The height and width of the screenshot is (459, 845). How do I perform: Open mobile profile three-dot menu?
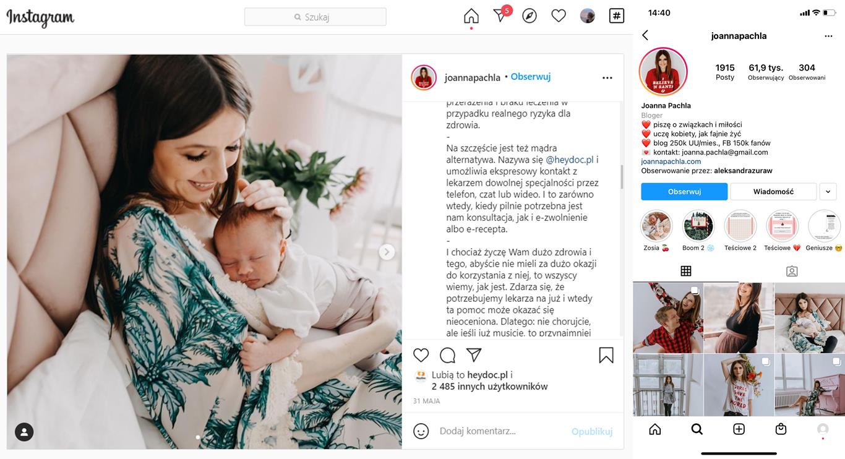pyautogui.click(x=829, y=36)
